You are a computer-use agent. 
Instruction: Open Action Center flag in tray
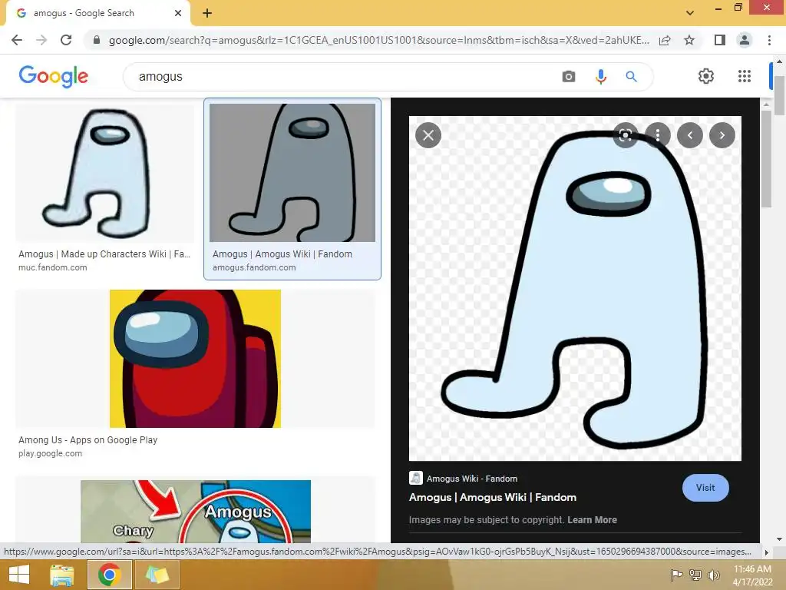pos(676,575)
